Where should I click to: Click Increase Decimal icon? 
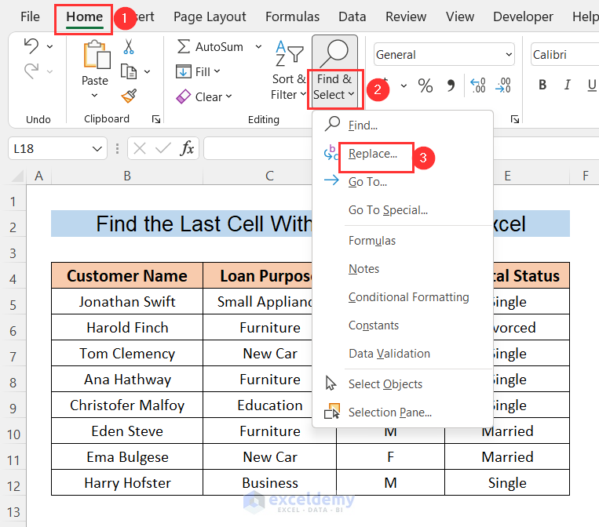point(478,85)
